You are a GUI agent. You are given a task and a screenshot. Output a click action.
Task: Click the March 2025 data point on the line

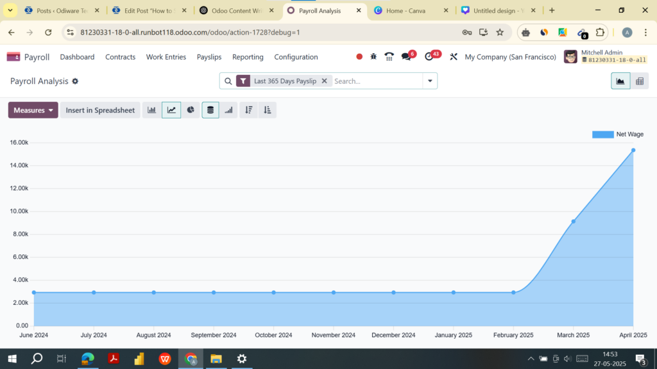[x=573, y=220]
